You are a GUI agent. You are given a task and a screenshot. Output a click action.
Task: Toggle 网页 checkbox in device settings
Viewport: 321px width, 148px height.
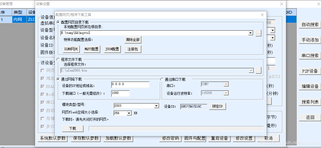point(42,71)
